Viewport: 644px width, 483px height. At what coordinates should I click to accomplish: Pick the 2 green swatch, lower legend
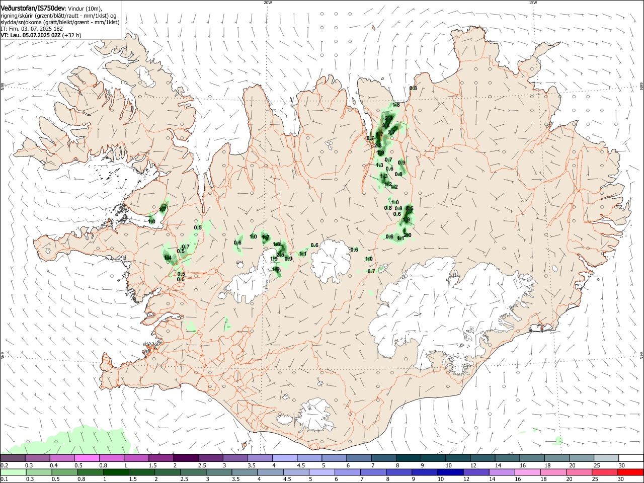tap(167, 472)
